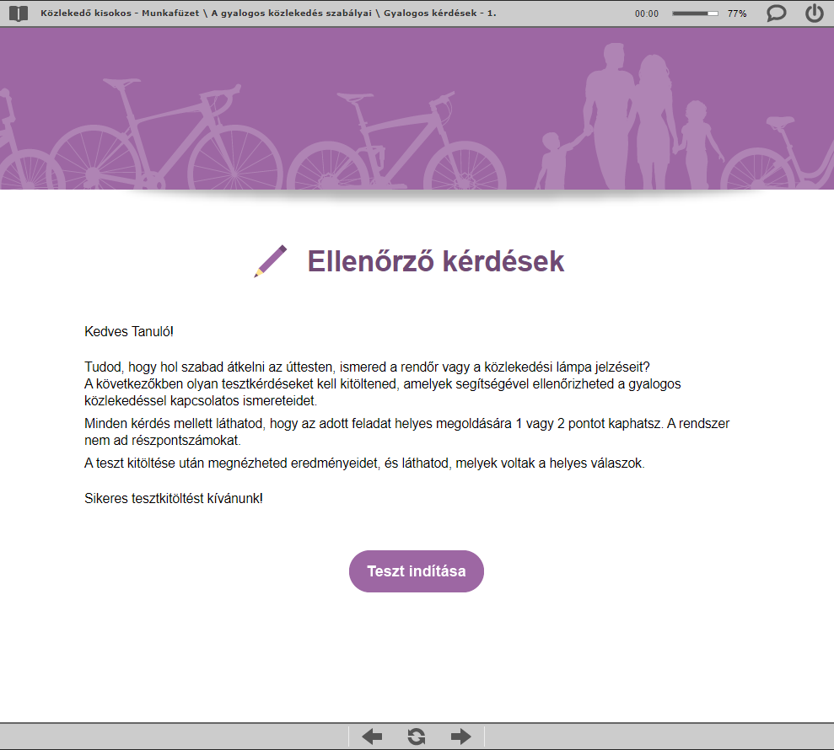The width and height of the screenshot is (834, 750).
Task: Click the 00:00 timer display
Action: point(646,13)
